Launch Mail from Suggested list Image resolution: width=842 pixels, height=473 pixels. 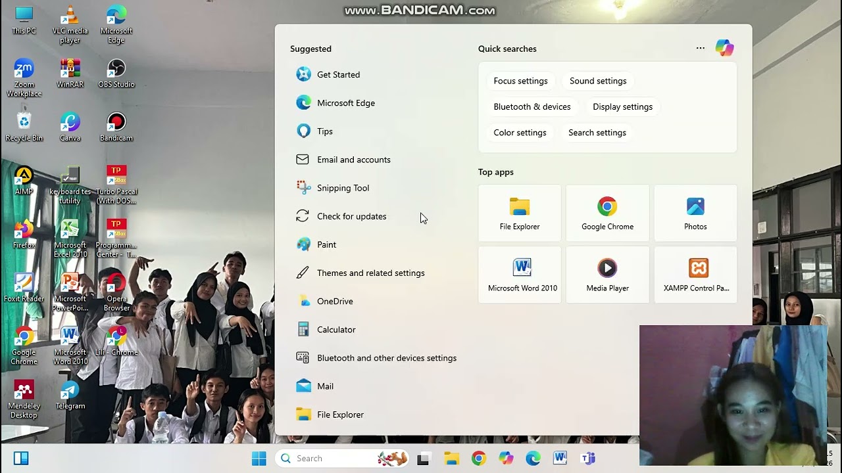coord(375,386)
